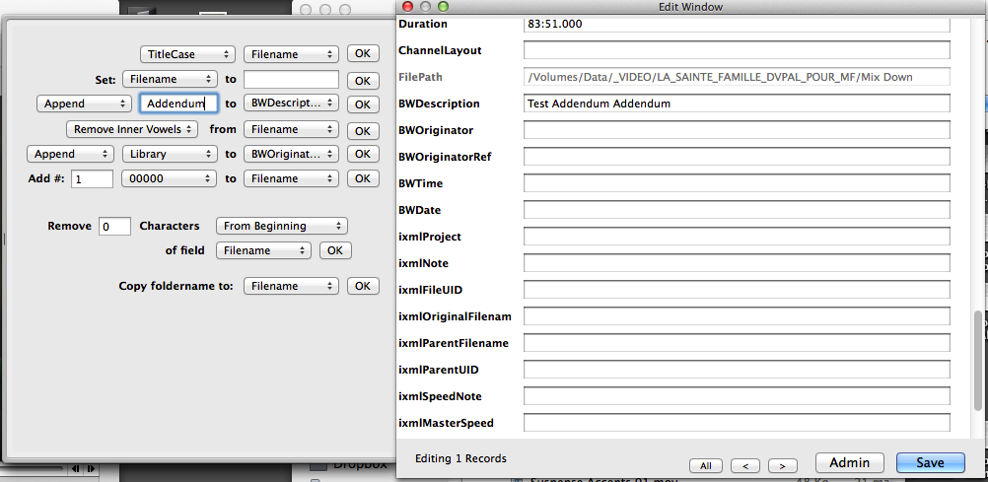Click OK next to Copy foldername to
This screenshot has width=988, height=482.
tap(362, 286)
